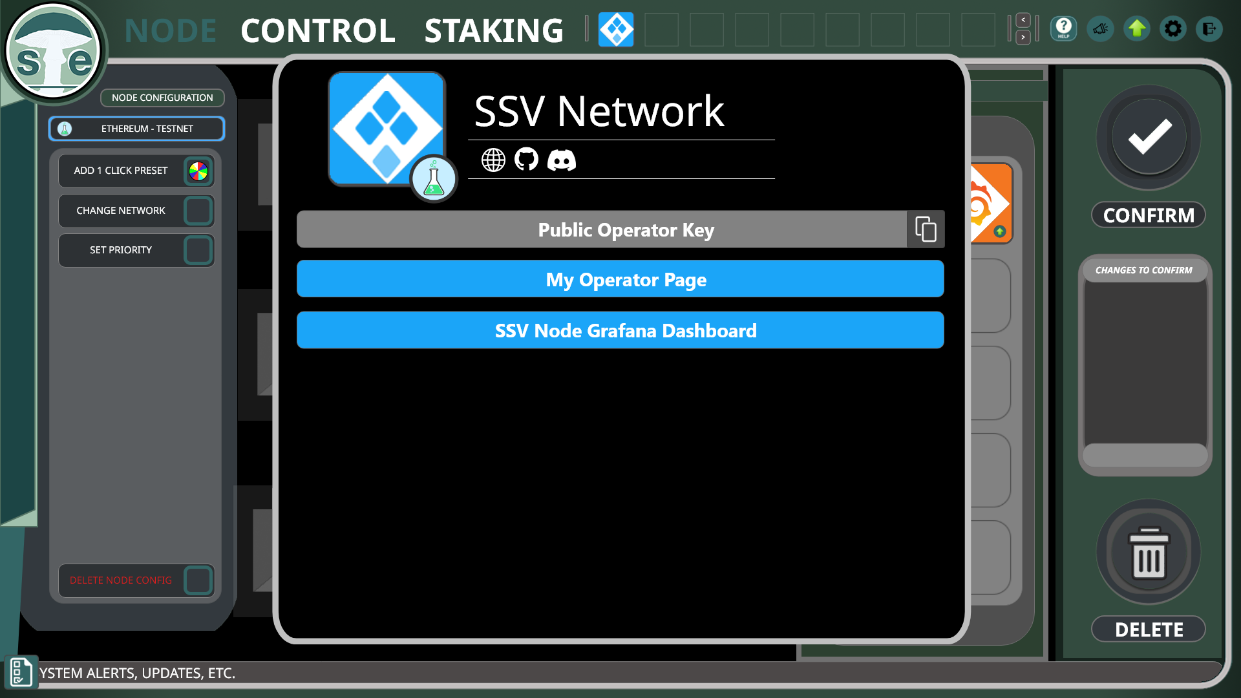Image resolution: width=1241 pixels, height=698 pixels.
Task: Enable the SET PRIORITY toggle
Action: tap(198, 250)
